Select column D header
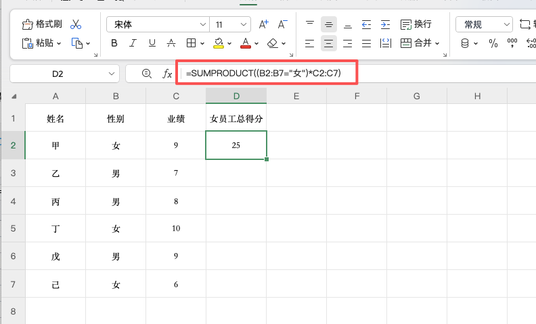 [x=236, y=96]
